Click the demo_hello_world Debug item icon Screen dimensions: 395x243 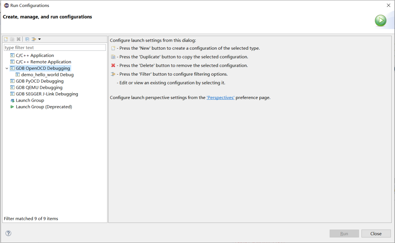(18, 75)
